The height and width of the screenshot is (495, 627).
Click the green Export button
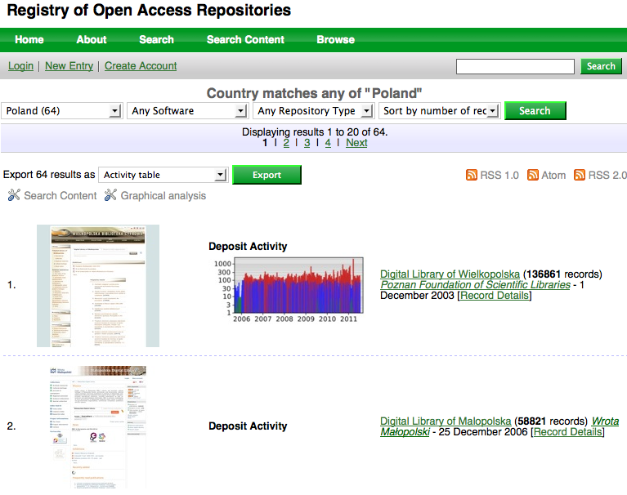coord(266,175)
